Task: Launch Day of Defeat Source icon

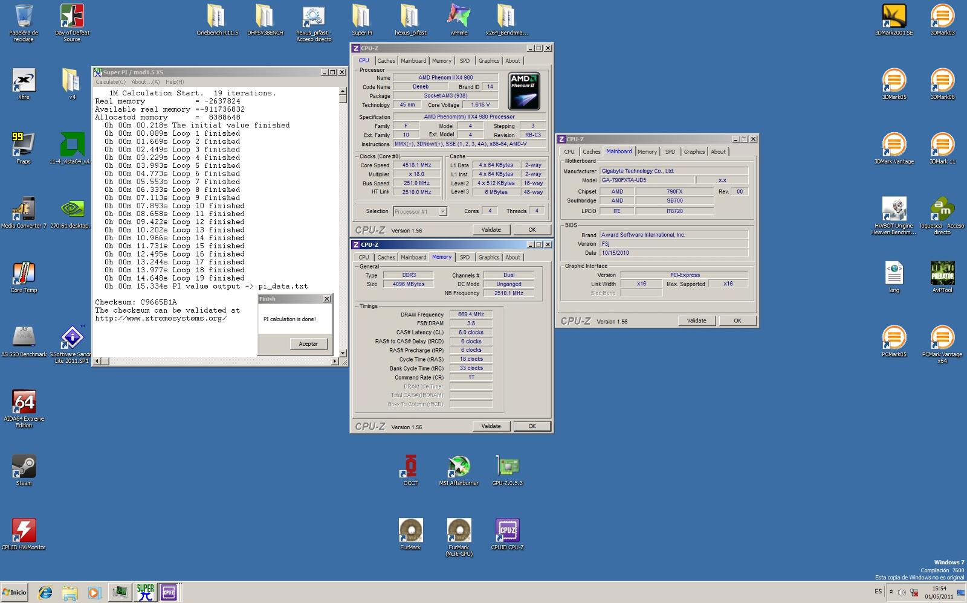Action: (x=72, y=23)
